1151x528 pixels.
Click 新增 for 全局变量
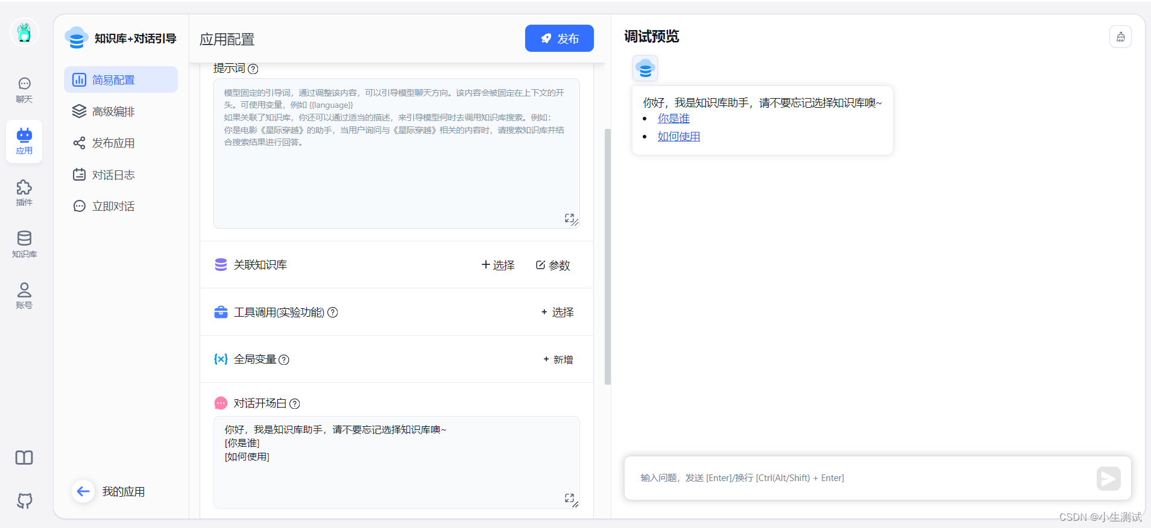click(558, 359)
